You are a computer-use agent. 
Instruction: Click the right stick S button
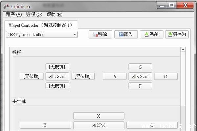point(140,67)
